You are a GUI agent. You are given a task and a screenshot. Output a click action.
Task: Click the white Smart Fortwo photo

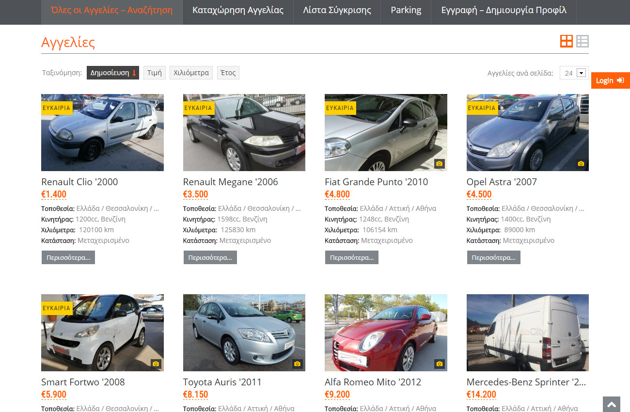point(102,333)
